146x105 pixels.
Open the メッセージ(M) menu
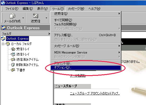point(76,9)
